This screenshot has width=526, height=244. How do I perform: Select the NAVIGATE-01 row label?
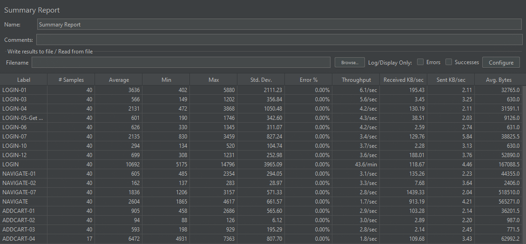pos(19,174)
